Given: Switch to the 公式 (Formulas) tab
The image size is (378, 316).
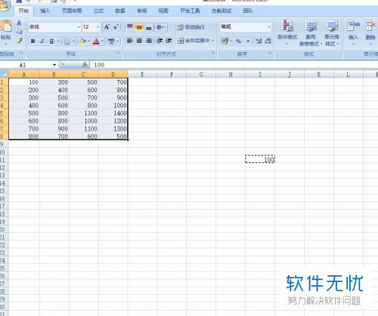Looking at the screenshot, I should click(x=98, y=11).
